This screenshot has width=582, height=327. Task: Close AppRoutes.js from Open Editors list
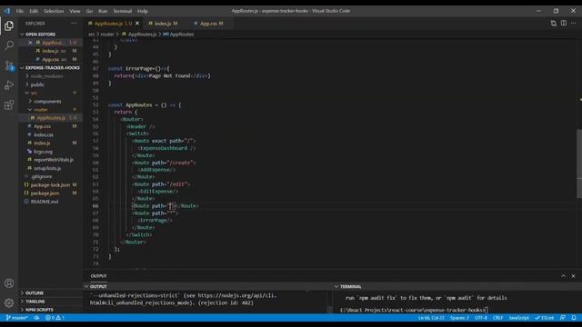[30, 43]
